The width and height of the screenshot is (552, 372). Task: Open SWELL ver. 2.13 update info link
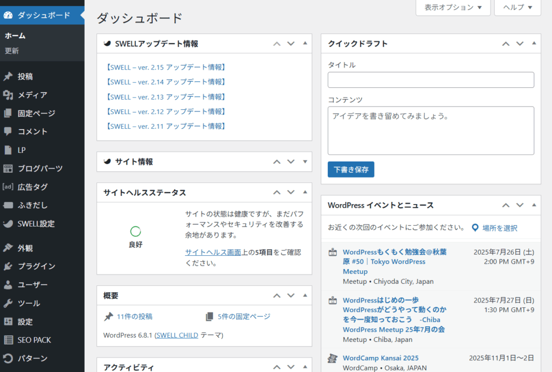[x=166, y=97]
